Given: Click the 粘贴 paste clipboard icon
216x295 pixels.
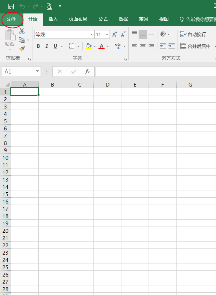Looking at the screenshot, I should [x=10, y=35].
